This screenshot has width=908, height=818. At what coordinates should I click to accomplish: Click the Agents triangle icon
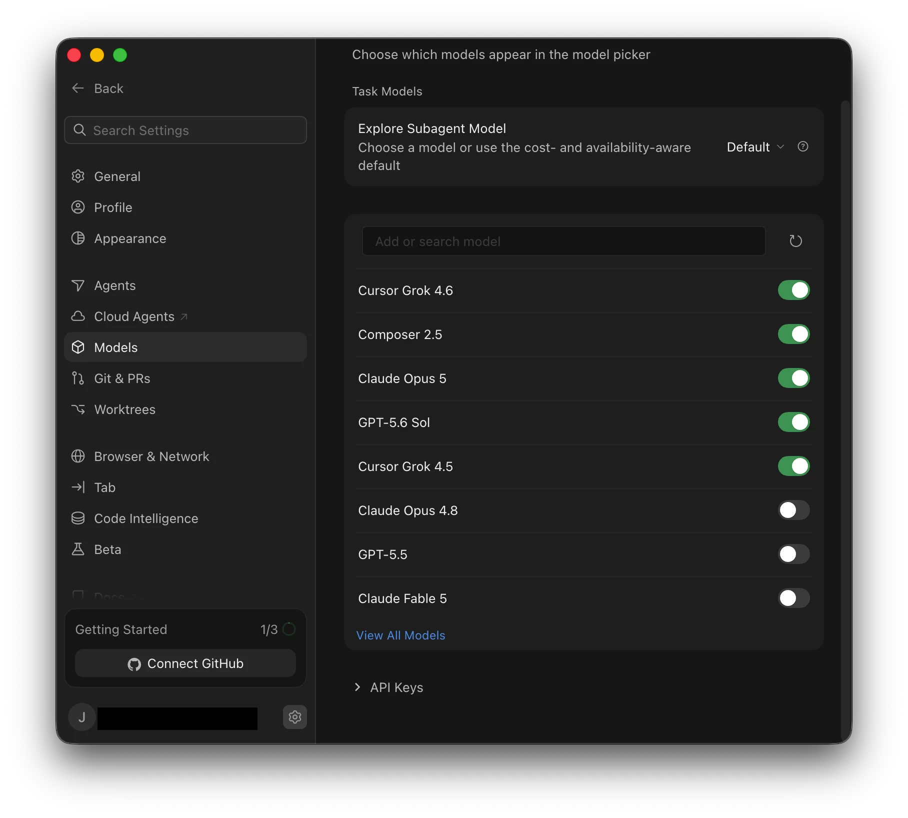[x=78, y=285]
